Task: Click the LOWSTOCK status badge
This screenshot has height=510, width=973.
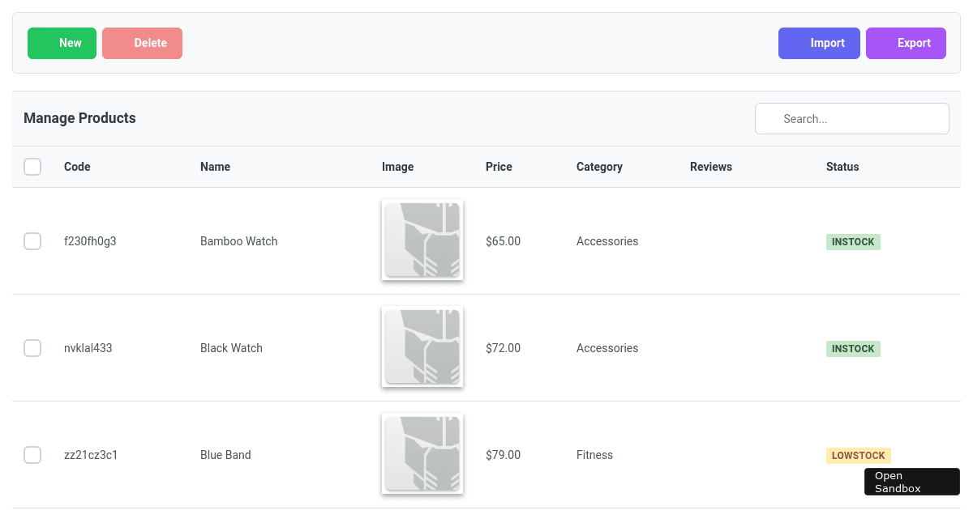Action: point(858,456)
